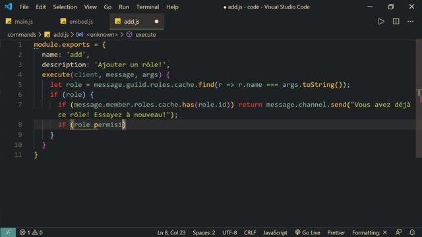Change end of line sequence CRLF
Image resolution: width=422 pixels, height=237 pixels.
pos(250,232)
